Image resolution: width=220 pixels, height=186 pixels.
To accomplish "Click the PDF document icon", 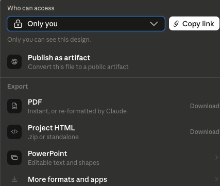I will coord(14,106).
